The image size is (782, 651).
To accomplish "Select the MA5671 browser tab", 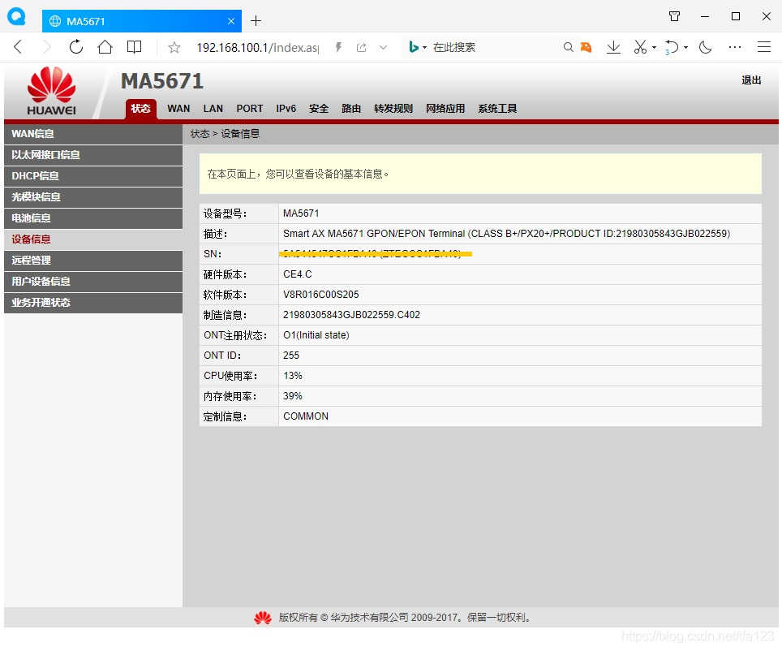I will pos(142,21).
